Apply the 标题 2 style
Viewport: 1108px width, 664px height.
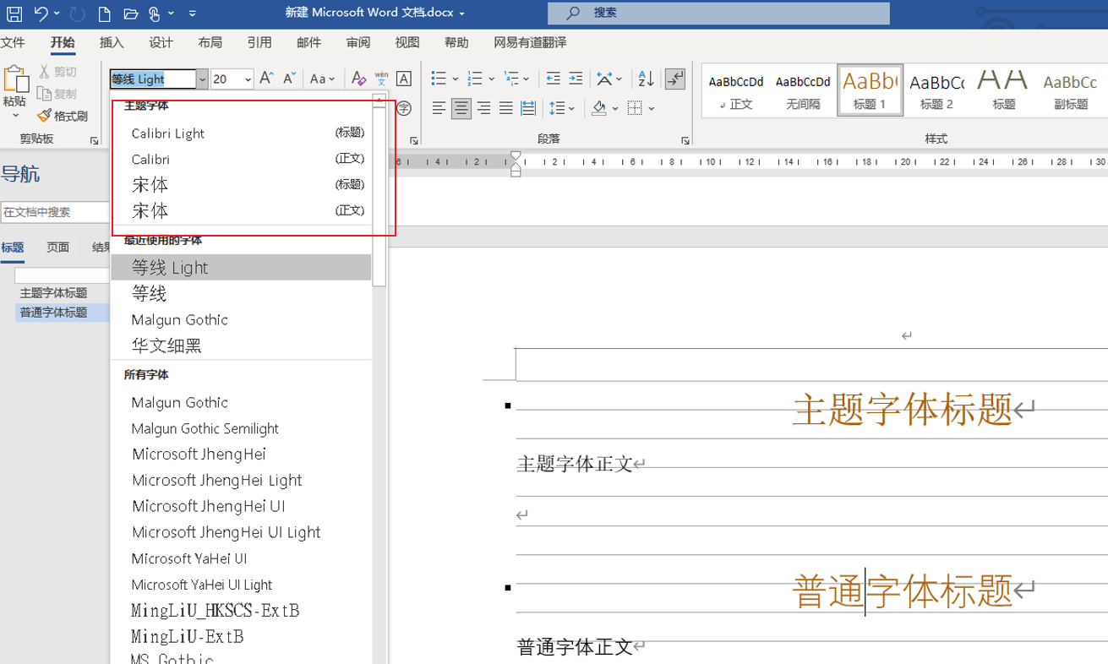(936, 90)
